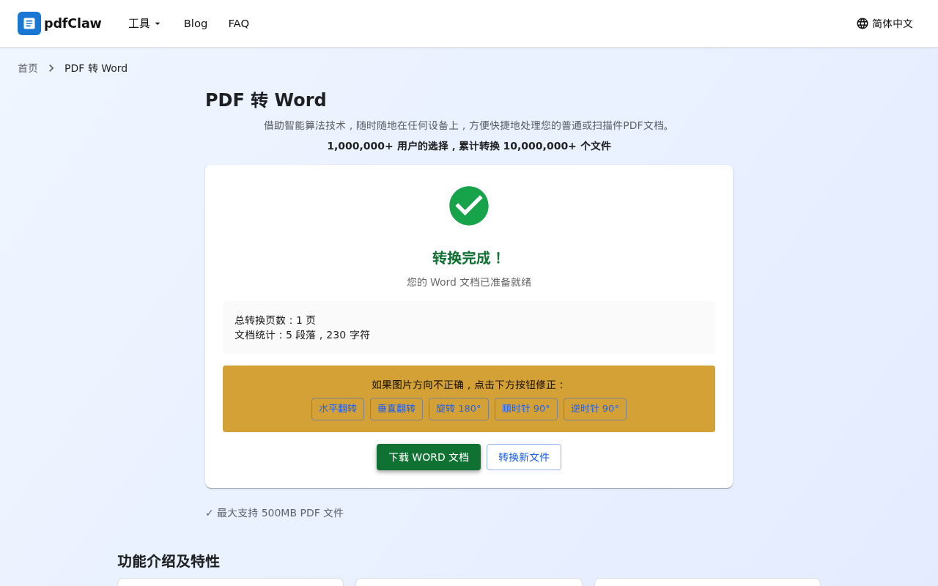Click 转换新文件 to convert another file
This screenshot has height=586, width=938.
524,457
